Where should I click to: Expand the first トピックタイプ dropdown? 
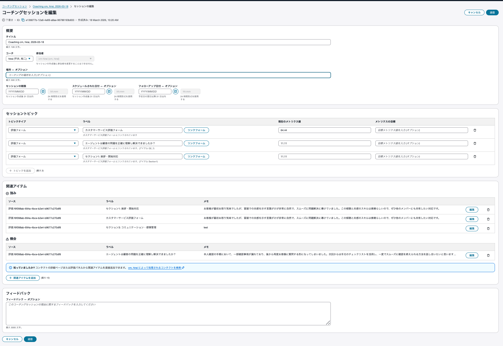point(43,130)
